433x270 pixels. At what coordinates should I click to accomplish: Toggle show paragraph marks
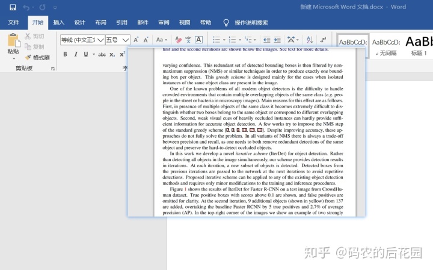pos(323,40)
